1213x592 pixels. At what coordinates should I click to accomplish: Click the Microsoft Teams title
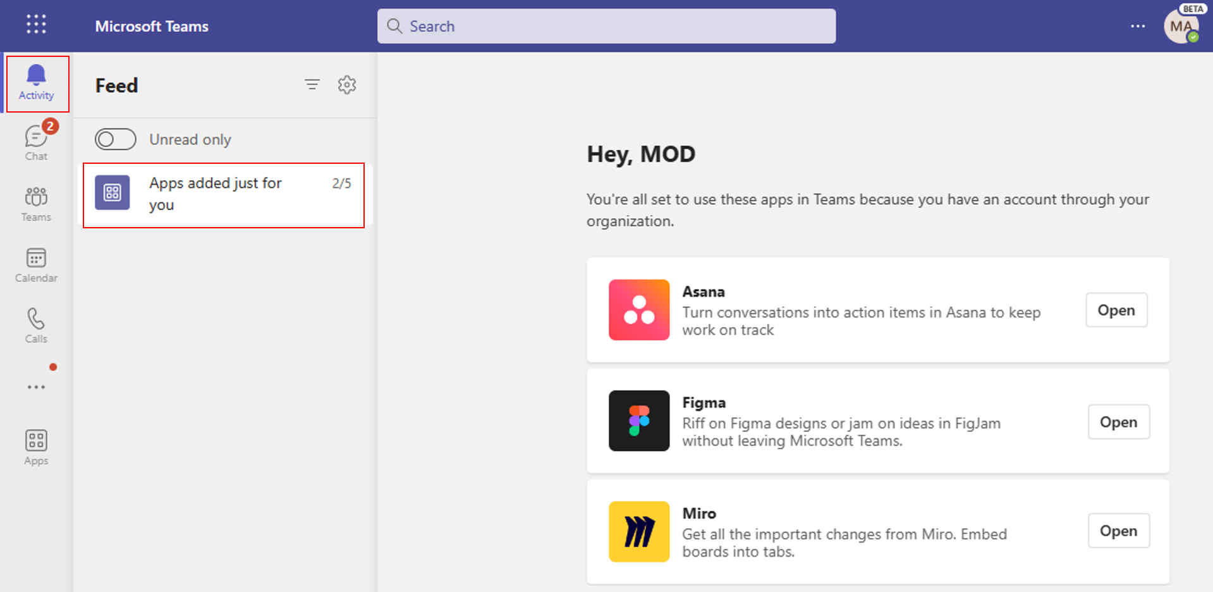(x=152, y=27)
